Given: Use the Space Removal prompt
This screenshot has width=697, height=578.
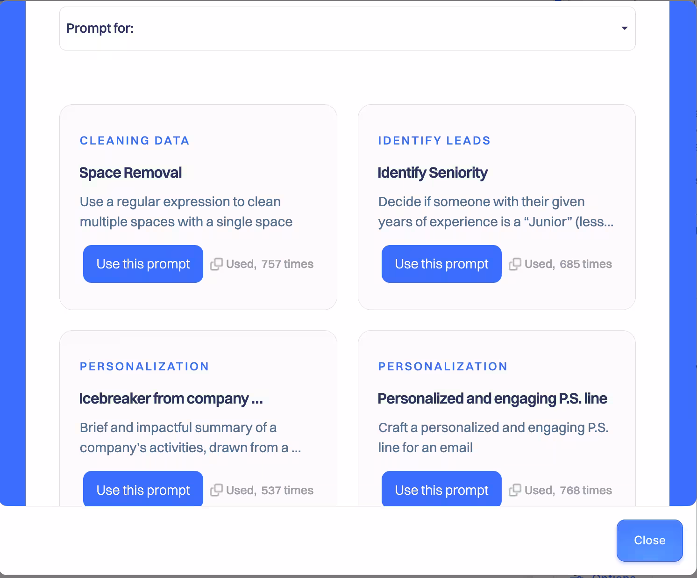Looking at the screenshot, I should [143, 264].
